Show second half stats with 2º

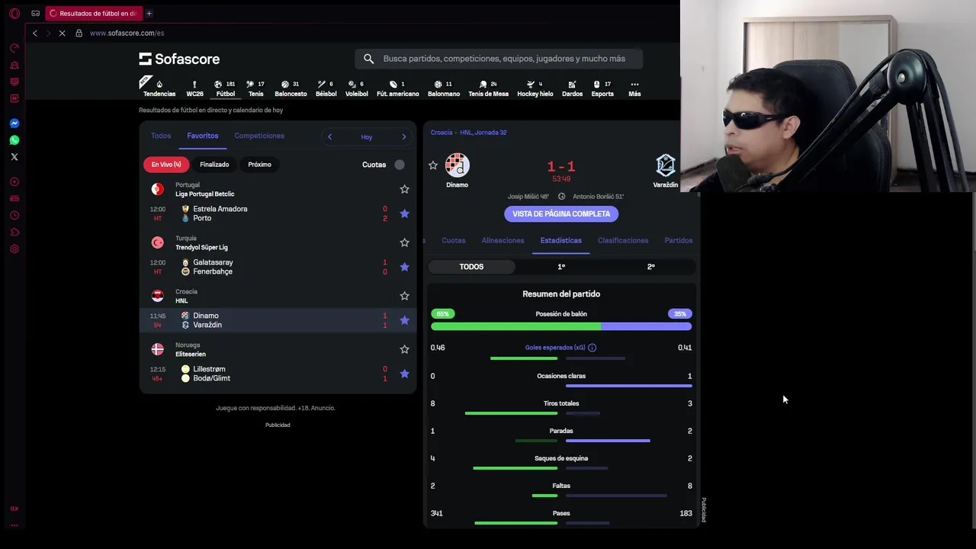tap(650, 267)
